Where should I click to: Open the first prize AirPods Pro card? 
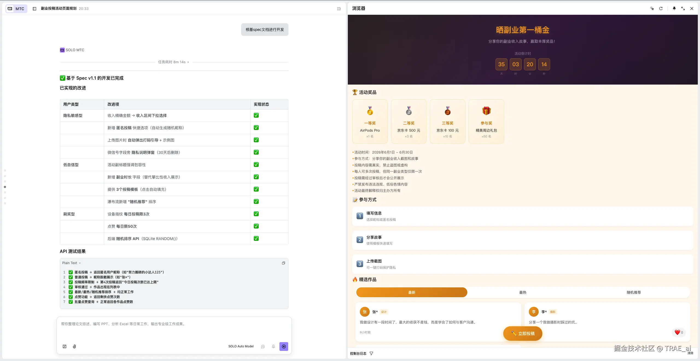click(370, 122)
